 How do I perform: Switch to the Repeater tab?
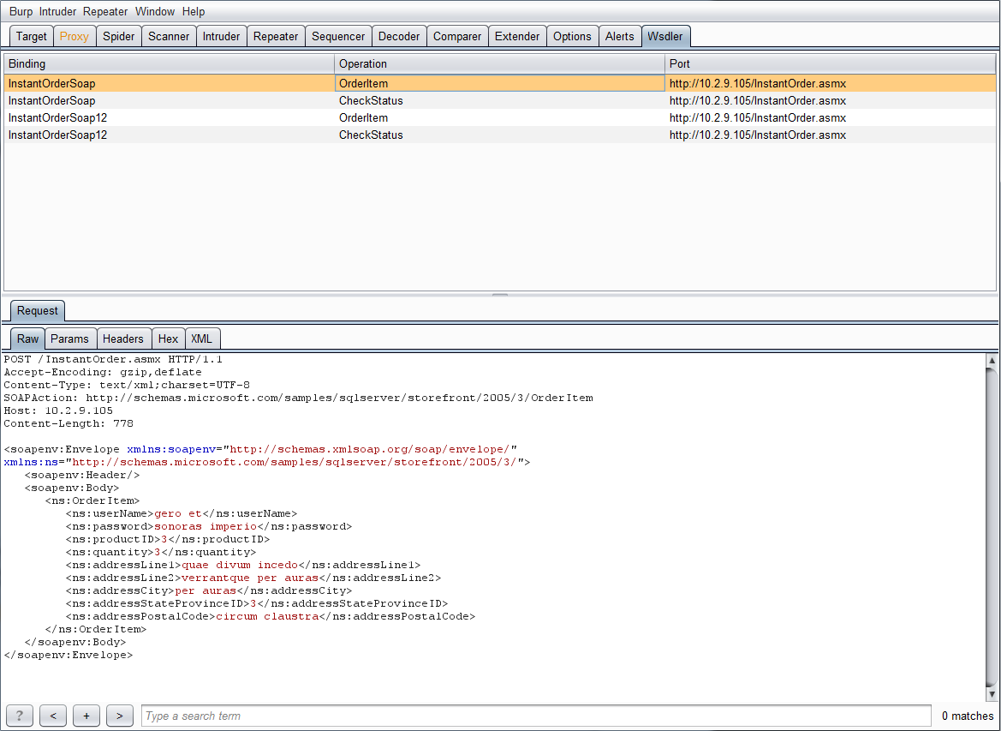point(276,37)
